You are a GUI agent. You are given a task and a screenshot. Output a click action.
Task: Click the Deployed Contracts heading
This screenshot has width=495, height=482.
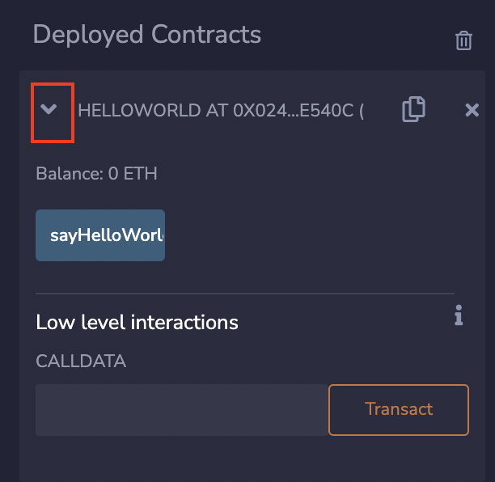coord(146,35)
